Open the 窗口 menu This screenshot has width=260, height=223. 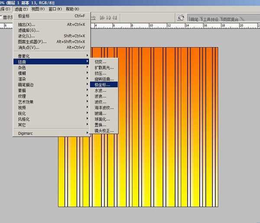point(55,9)
